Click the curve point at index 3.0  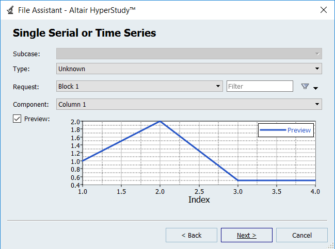tap(238, 180)
